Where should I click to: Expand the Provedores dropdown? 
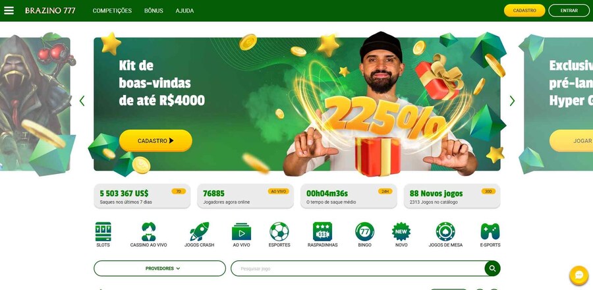pyautogui.click(x=159, y=268)
